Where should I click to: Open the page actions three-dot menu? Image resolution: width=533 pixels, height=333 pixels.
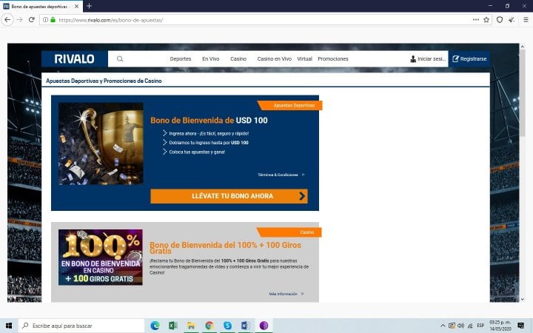[476, 20]
